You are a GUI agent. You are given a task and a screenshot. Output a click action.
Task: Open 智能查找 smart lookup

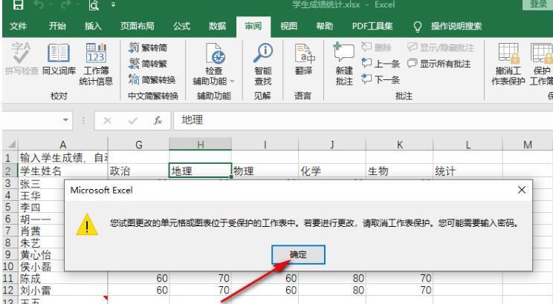point(263,64)
